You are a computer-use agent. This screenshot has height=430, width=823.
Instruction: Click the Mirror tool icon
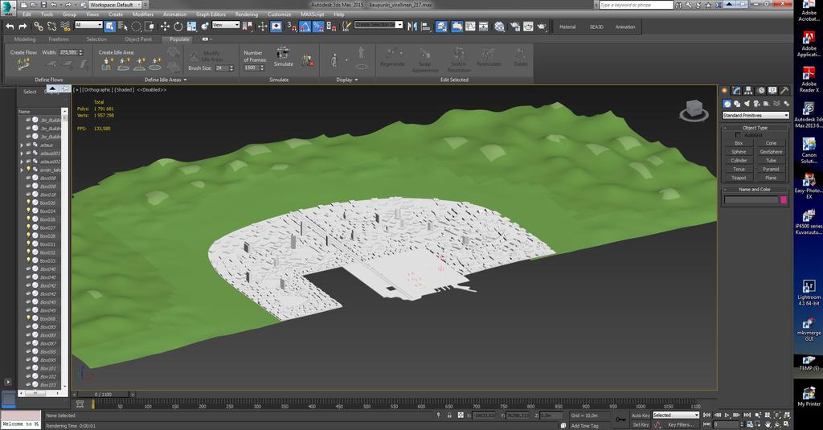(412, 27)
